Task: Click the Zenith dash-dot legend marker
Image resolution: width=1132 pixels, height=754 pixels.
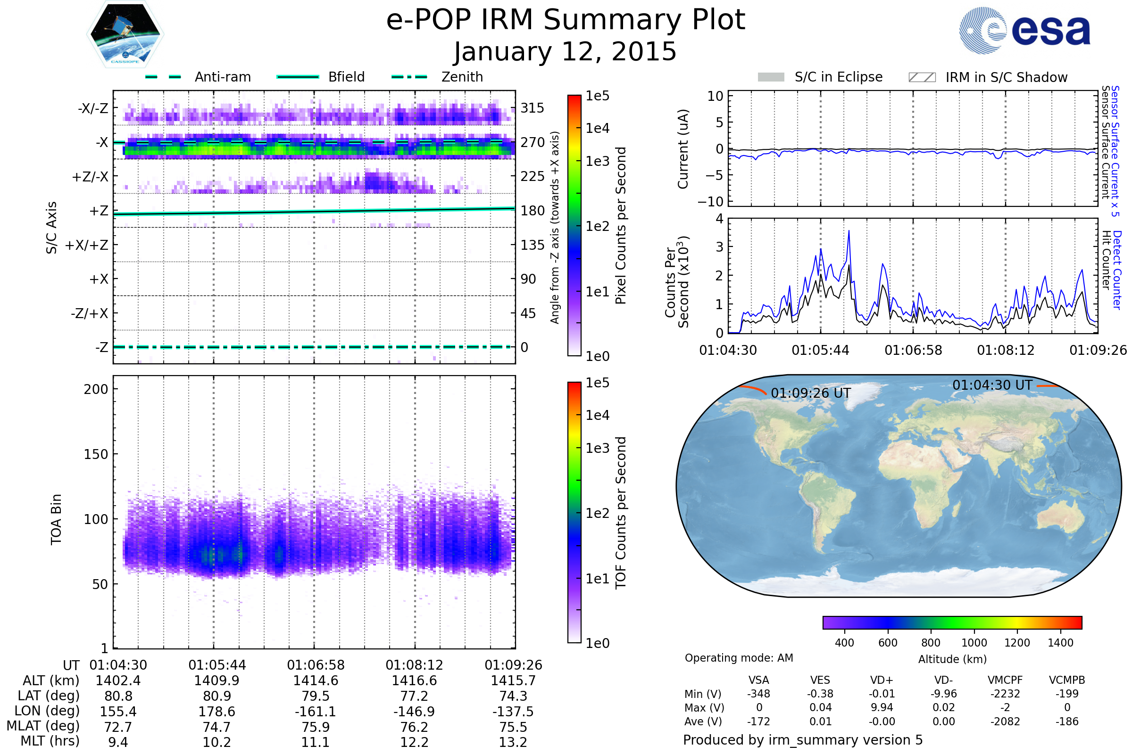Action: point(409,77)
